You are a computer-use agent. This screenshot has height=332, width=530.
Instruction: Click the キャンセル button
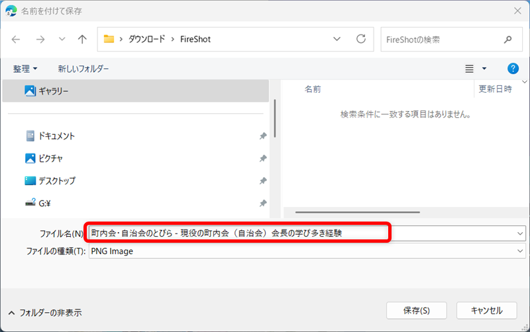click(x=488, y=310)
